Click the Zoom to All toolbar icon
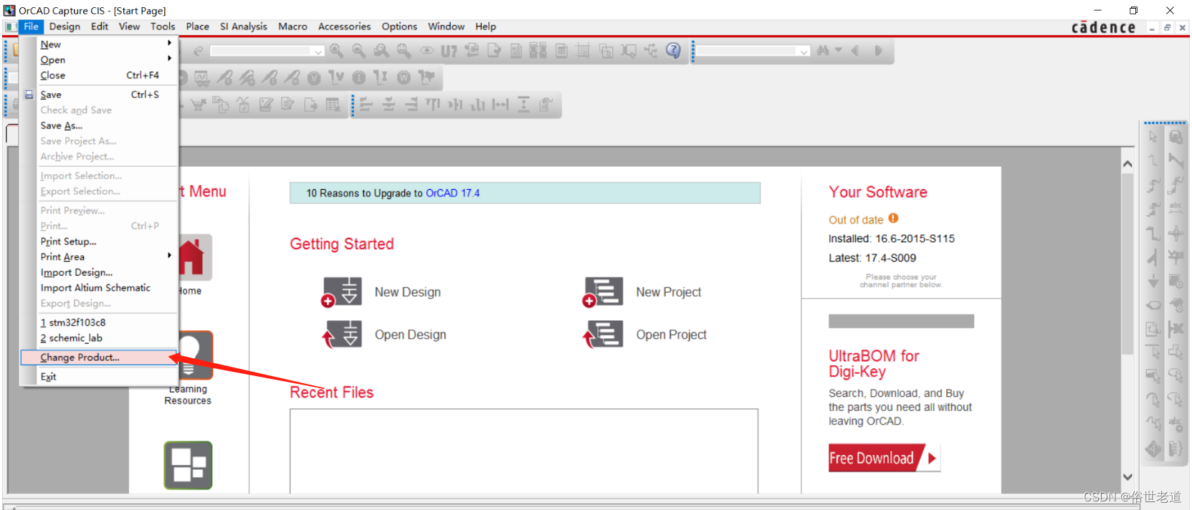 (404, 51)
